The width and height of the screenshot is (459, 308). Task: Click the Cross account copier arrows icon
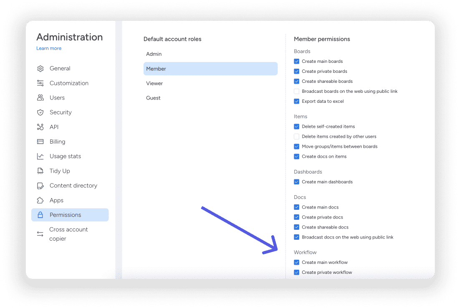click(40, 234)
